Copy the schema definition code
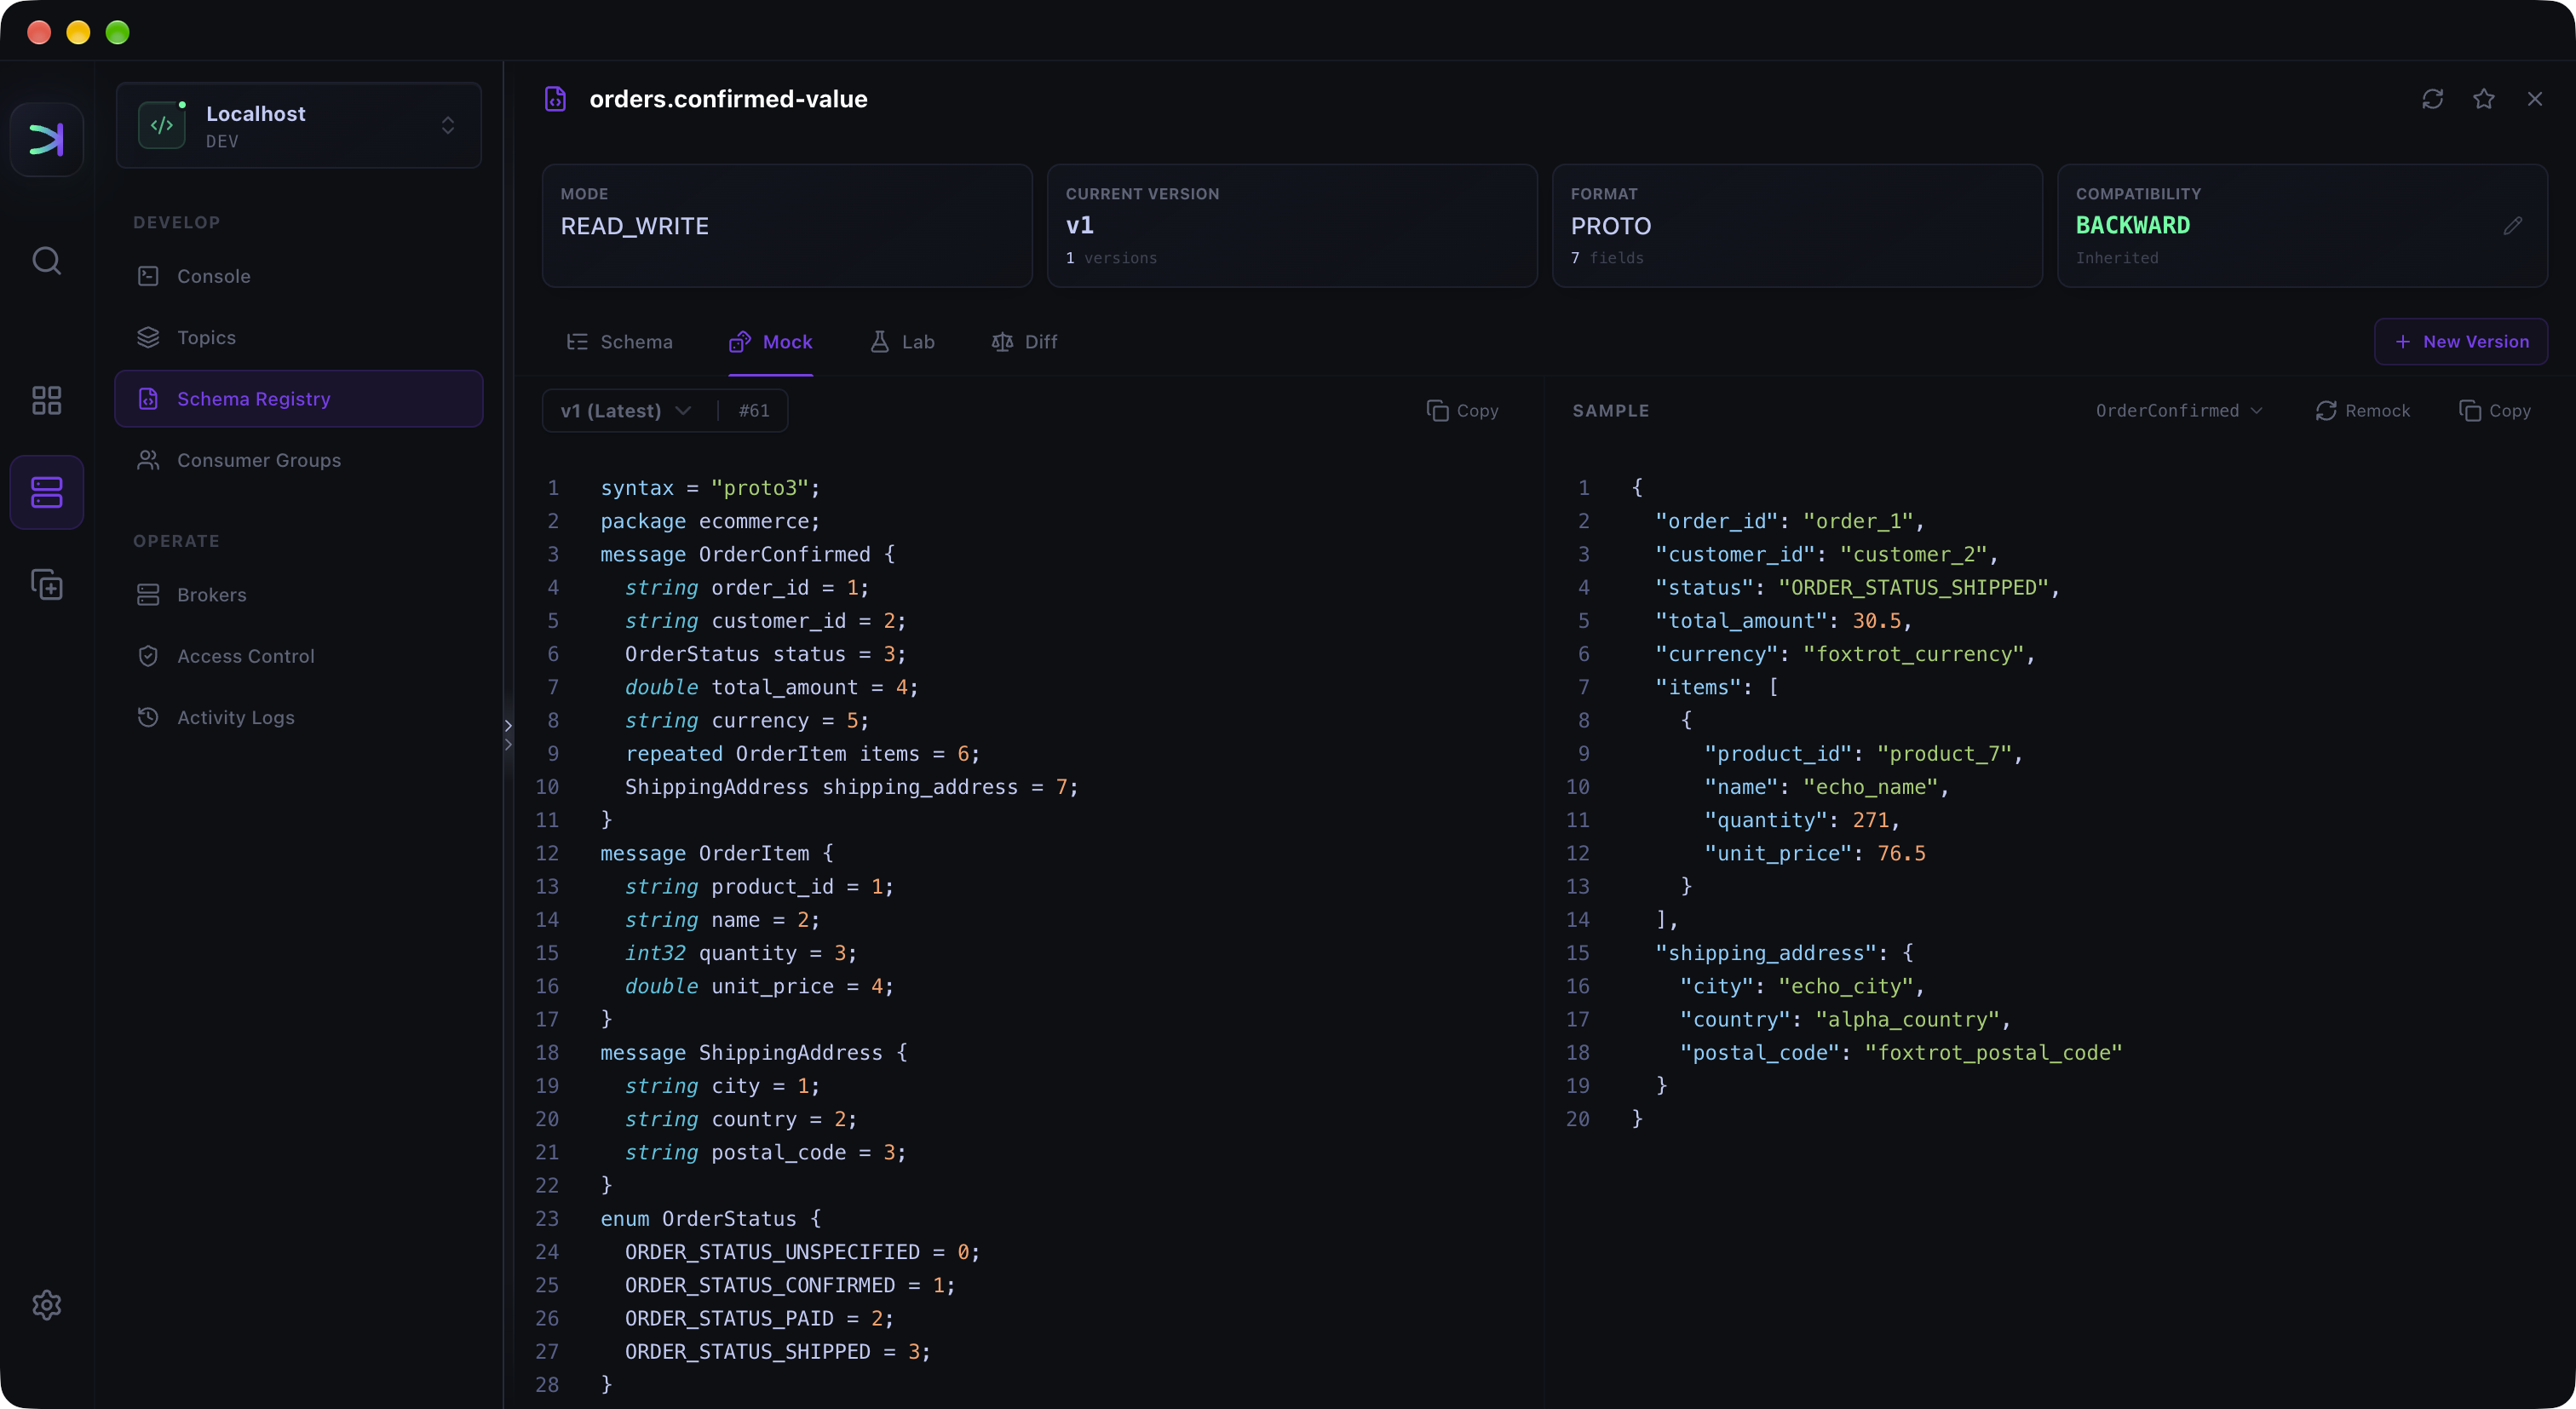2576x1409 pixels. 1463,411
